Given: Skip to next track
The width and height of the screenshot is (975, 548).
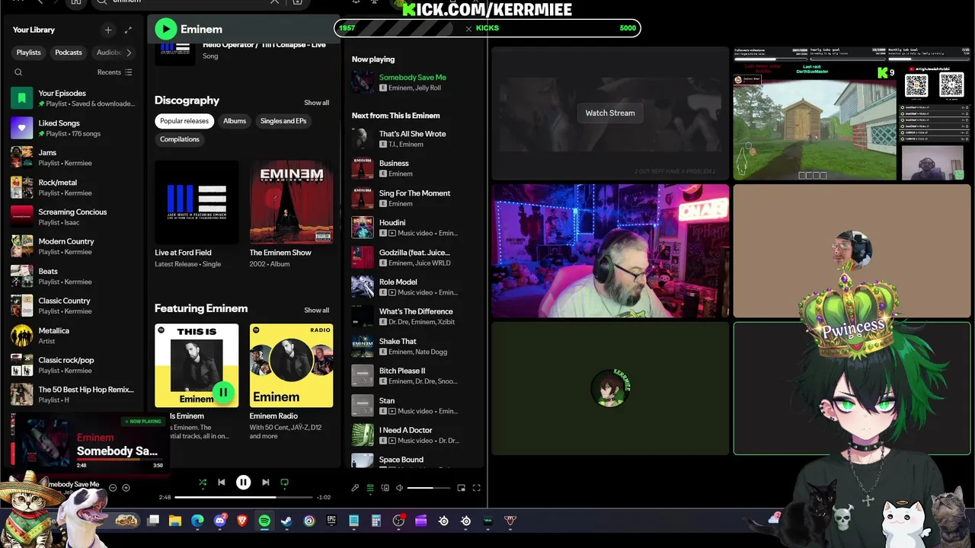Looking at the screenshot, I should pyautogui.click(x=265, y=482).
